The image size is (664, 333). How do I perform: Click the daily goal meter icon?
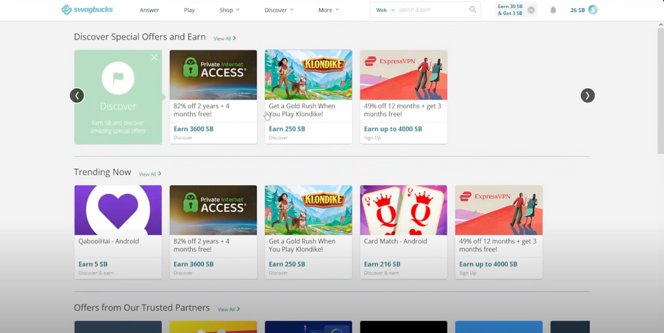[x=531, y=10]
